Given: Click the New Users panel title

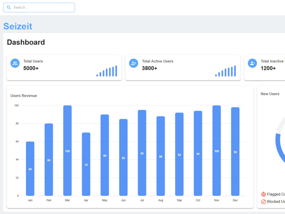Looking at the screenshot, I should 270,94.
